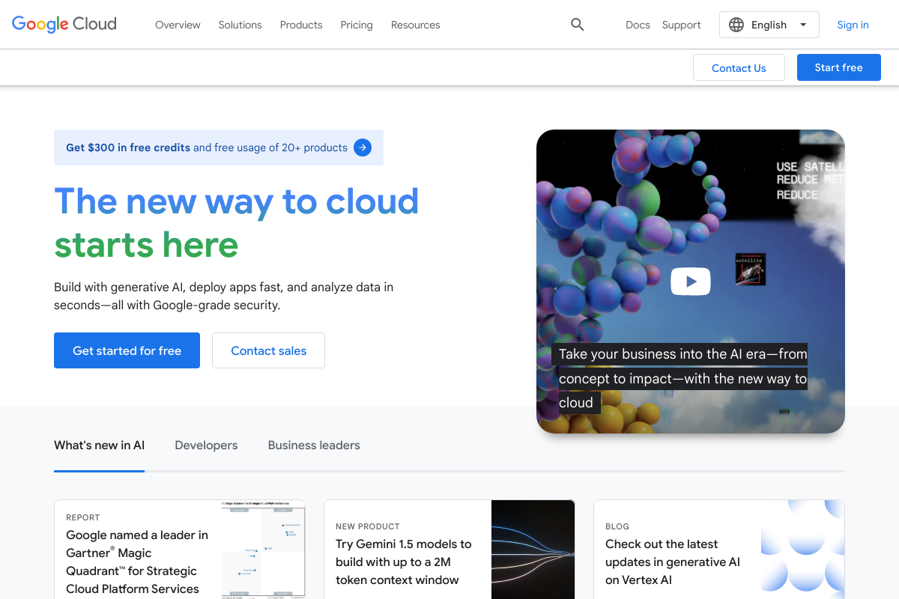
Task: Go to the Pricing page
Action: [x=357, y=25]
